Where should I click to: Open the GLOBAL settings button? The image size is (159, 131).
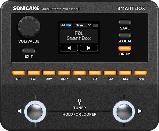125,35
